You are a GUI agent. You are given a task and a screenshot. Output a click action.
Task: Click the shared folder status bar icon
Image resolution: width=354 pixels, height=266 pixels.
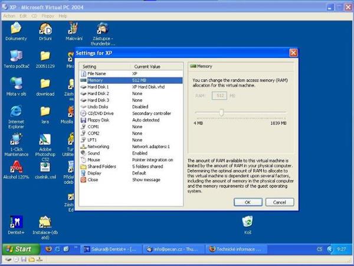(x=32, y=260)
